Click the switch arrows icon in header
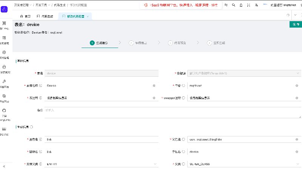 [226, 5]
